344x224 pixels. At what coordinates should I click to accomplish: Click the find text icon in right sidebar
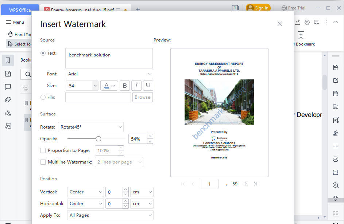pyautogui.click(x=336, y=185)
